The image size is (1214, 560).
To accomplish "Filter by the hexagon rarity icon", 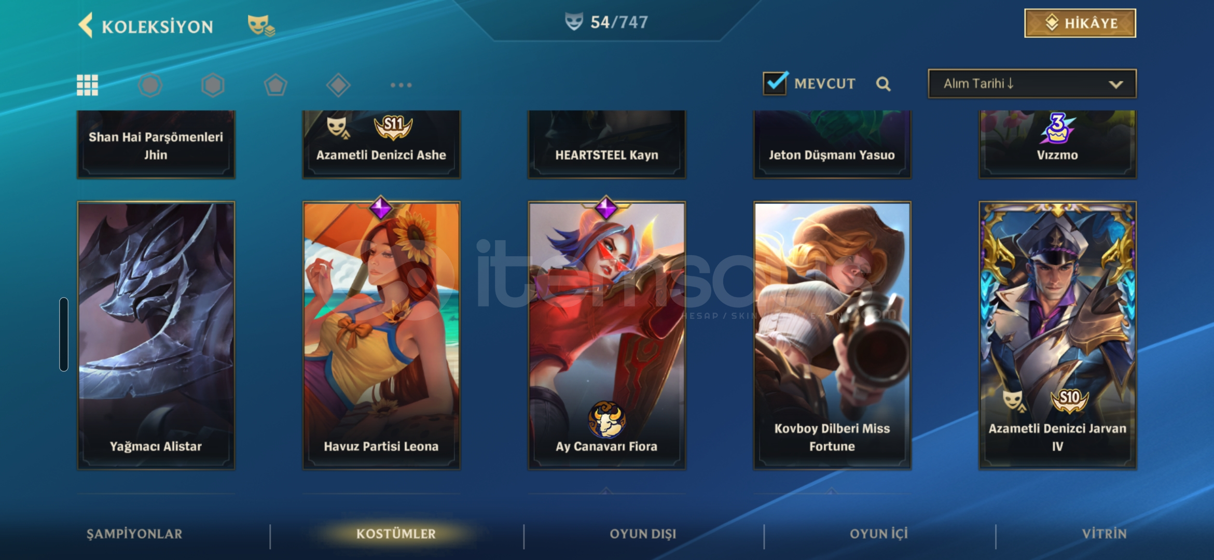I will (x=213, y=85).
